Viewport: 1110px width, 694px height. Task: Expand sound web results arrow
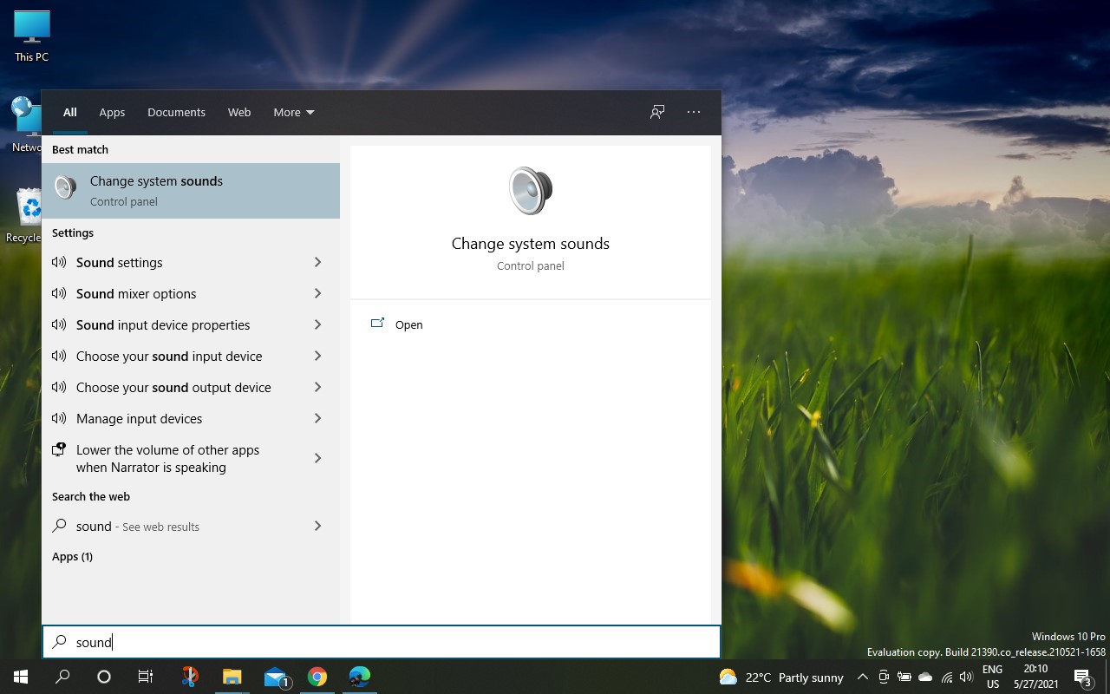(x=317, y=526)
